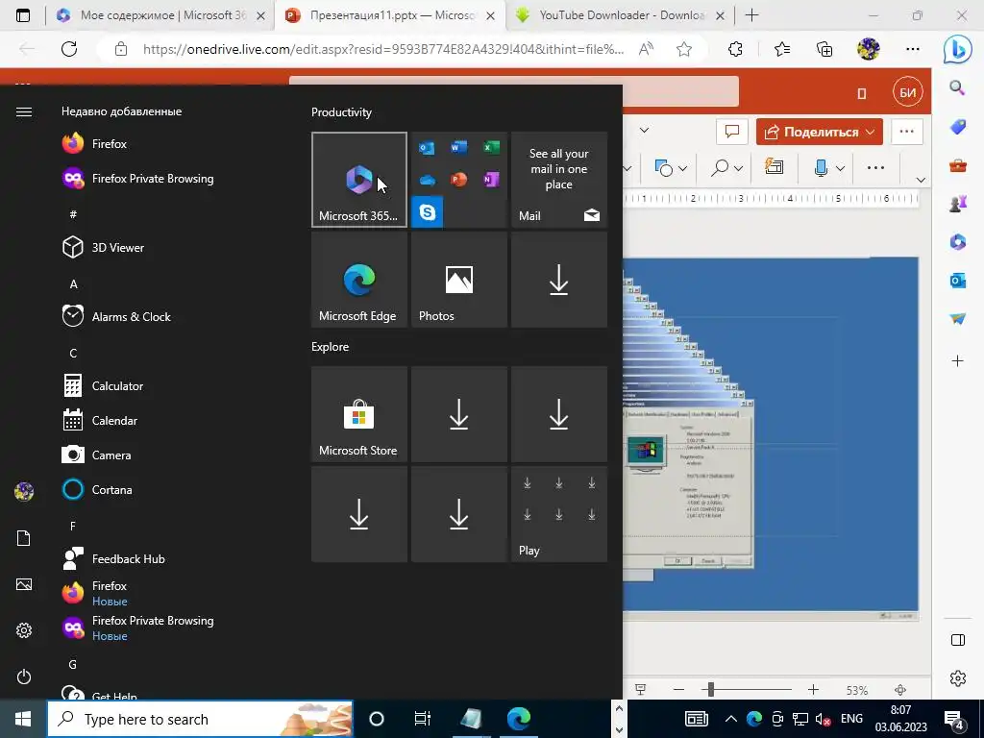Open the Skype tile
Viewport: 984px width, 738px height.
(428, 212)
